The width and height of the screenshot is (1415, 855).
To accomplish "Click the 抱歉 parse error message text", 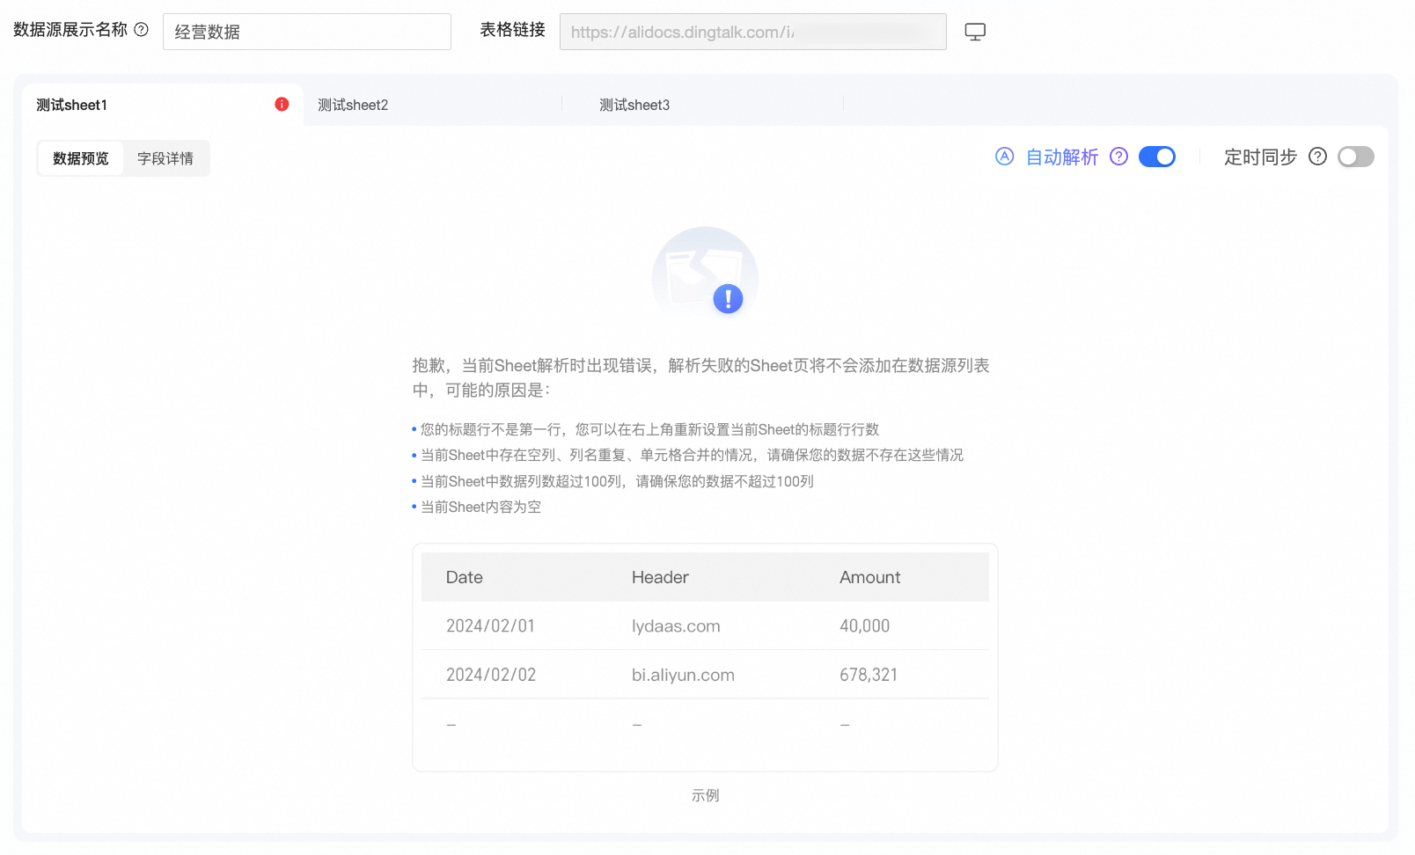I will tap(701, 377).
